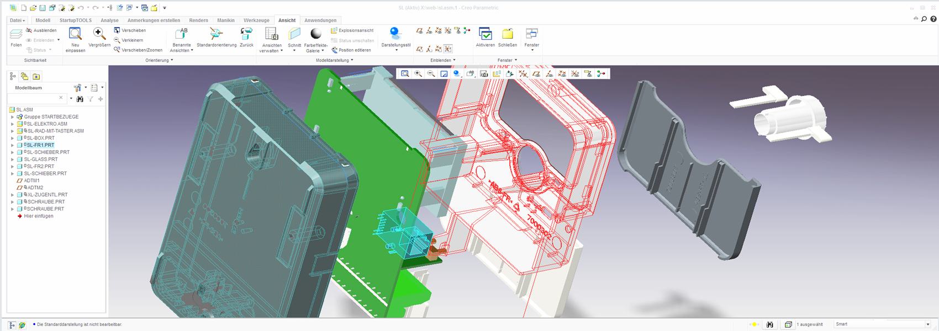Toggle Explosionsansicht exploded view
The height and width of the screenshot is (331, 939).
click(352, 30)
